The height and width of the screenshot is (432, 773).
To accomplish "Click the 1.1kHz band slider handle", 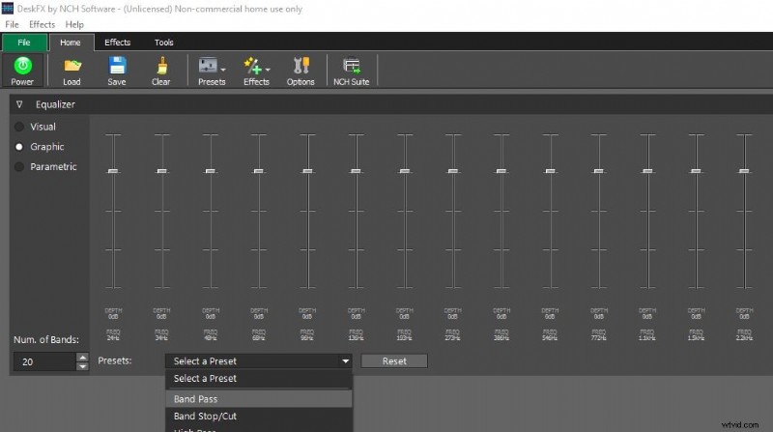I will click(x=647, y=171).
